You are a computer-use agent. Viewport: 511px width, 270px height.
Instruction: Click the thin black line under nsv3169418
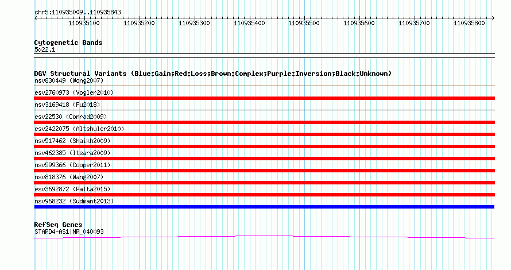[x=264, y=110]
